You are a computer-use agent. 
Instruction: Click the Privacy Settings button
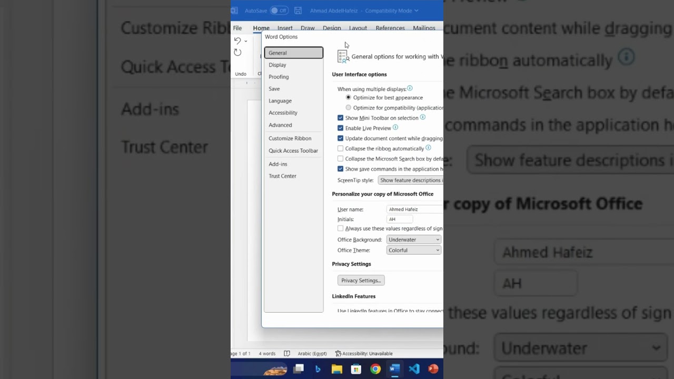[361, 281]
